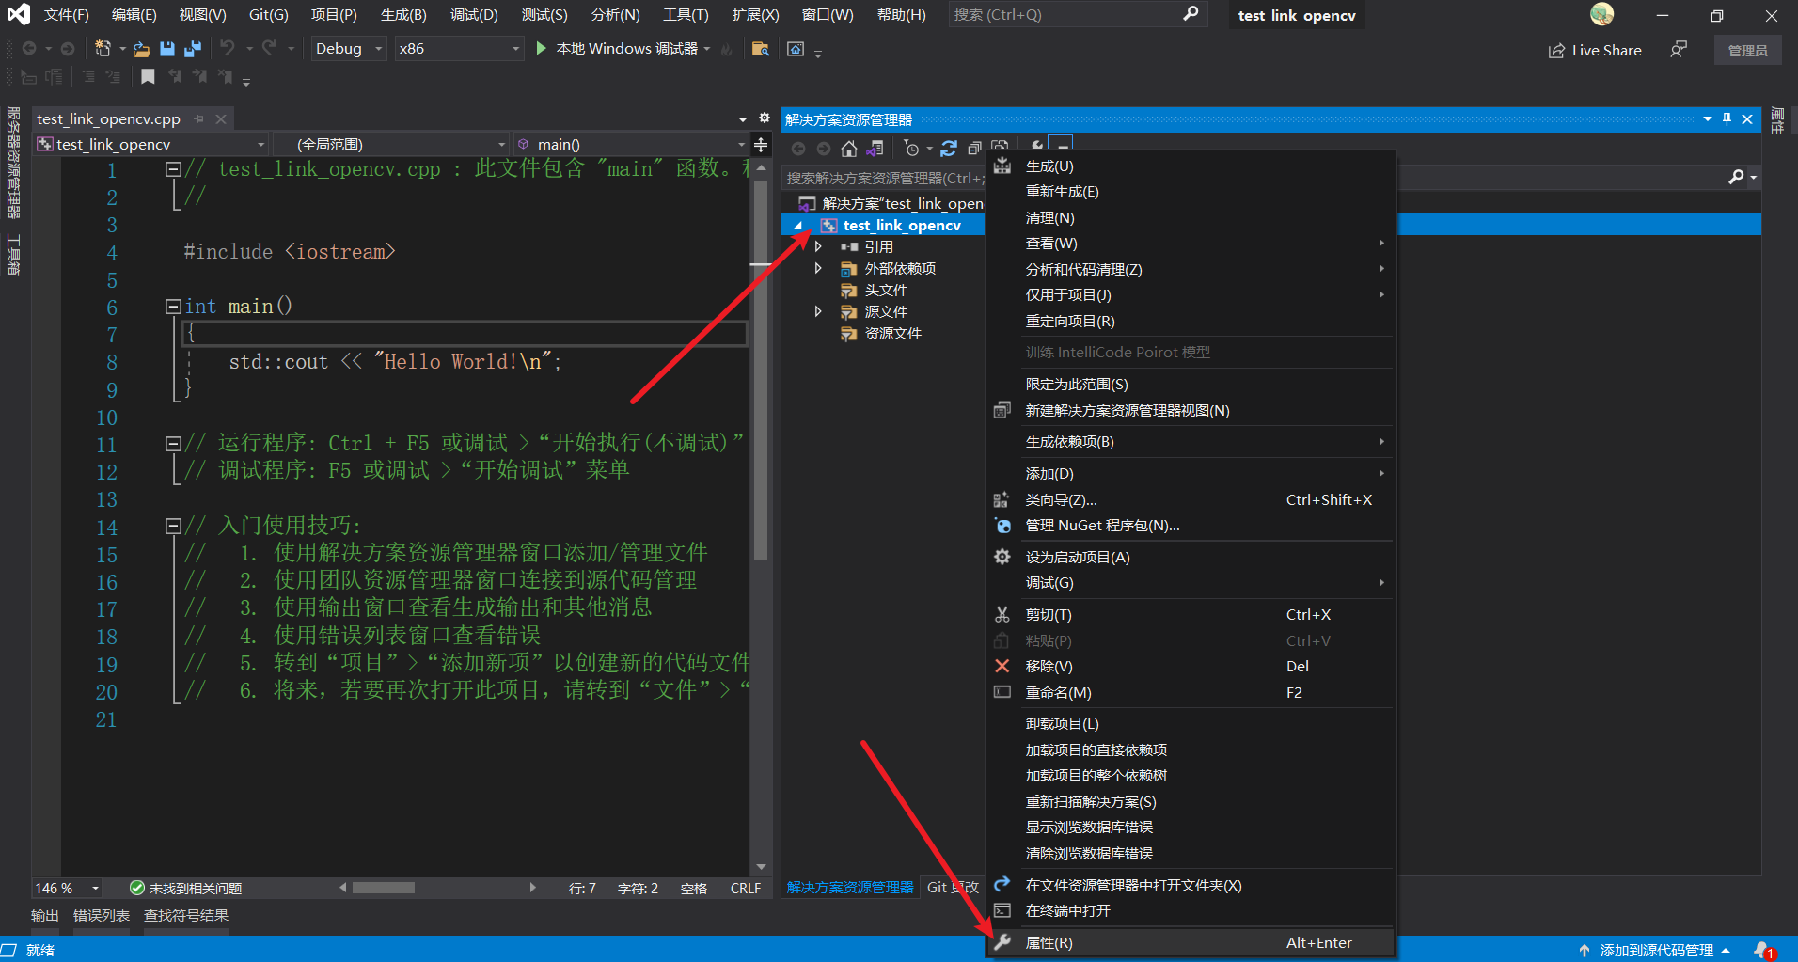Click the New Project toolbar icon
The width and height of the screenshot is (1798, 962).
103,49
